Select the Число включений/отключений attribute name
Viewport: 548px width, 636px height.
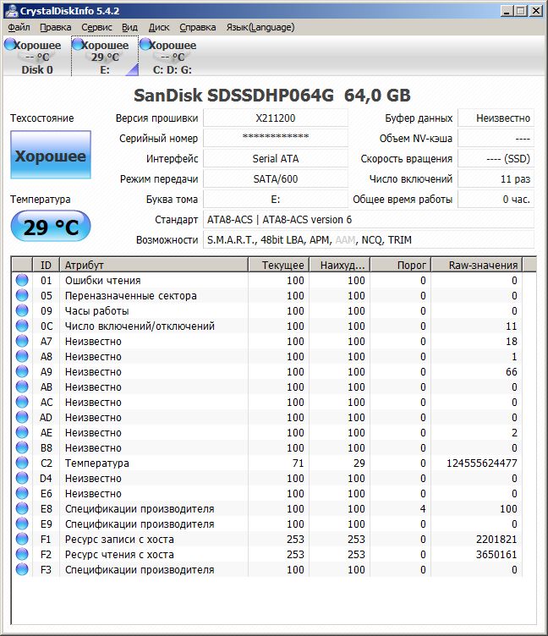tap(140, 326)
